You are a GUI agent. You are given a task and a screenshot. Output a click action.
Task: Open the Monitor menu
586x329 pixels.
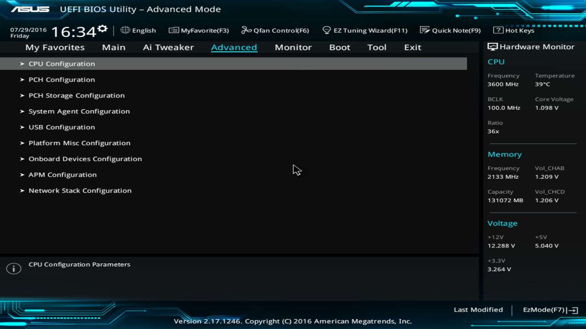(293, 47)
